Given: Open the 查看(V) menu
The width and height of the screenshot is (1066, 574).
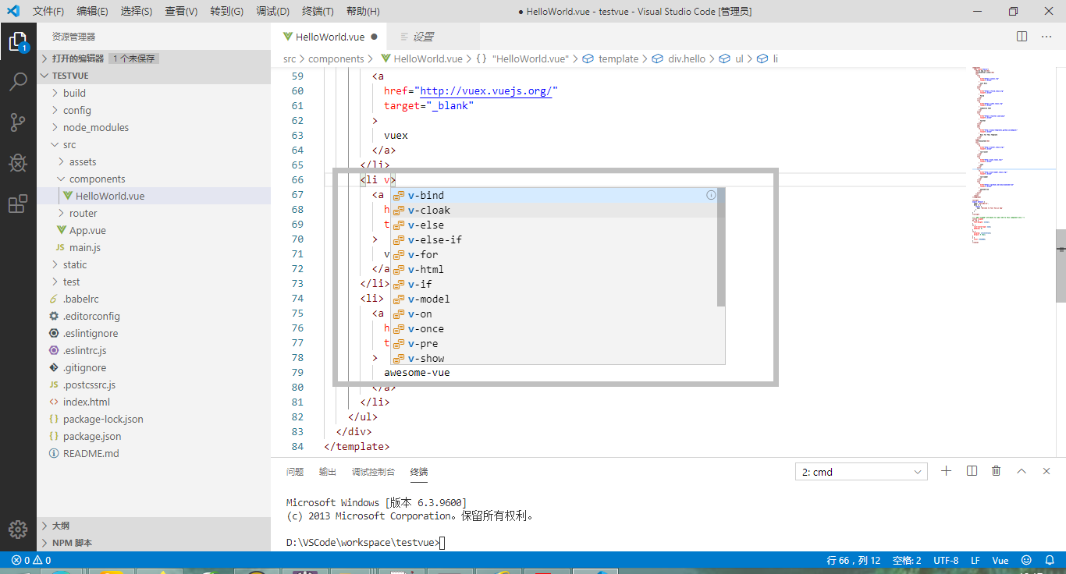Looking at the screenshot, I should [181, 11].
